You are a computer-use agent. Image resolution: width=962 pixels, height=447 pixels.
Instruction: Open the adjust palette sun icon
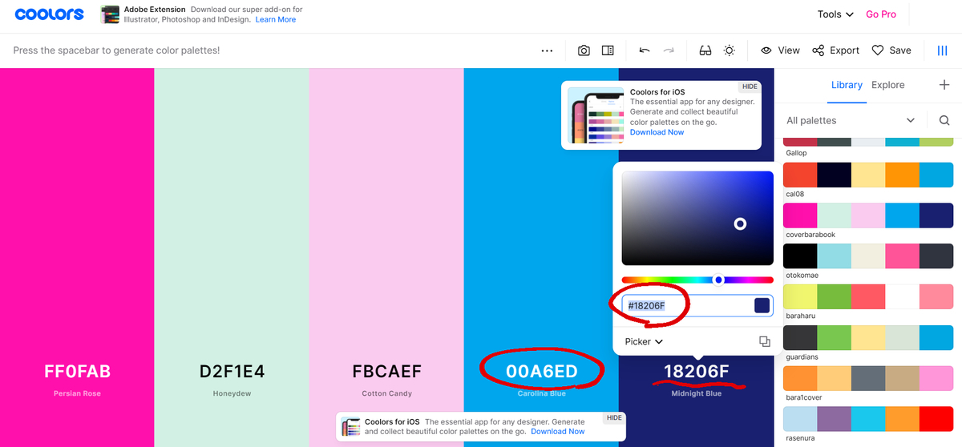pos(729,50)
